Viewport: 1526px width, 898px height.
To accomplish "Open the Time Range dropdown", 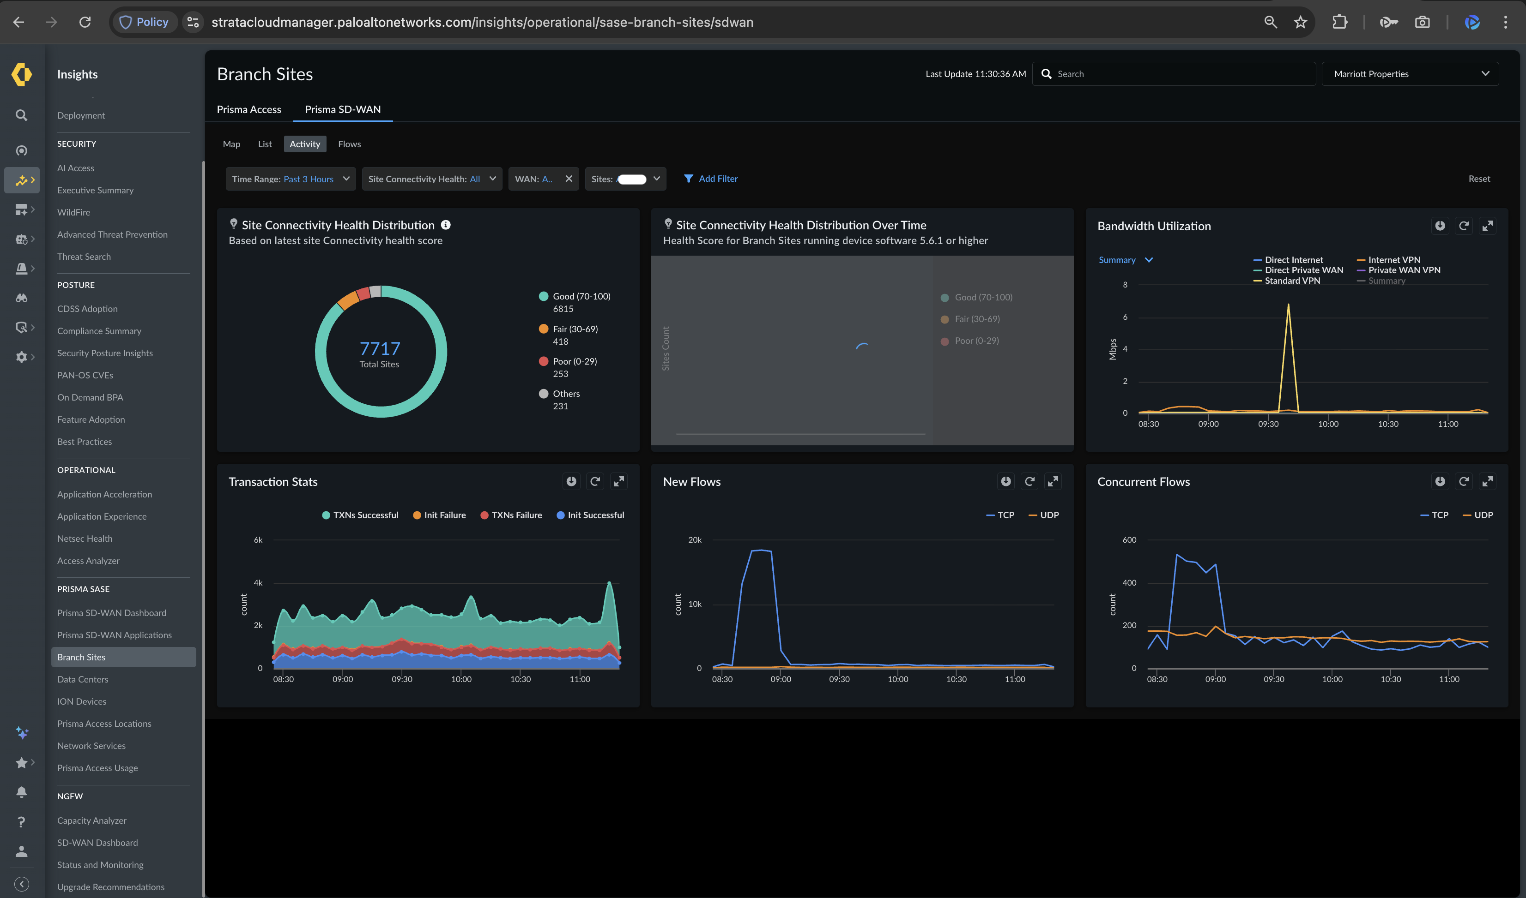I will click(291, 179).
